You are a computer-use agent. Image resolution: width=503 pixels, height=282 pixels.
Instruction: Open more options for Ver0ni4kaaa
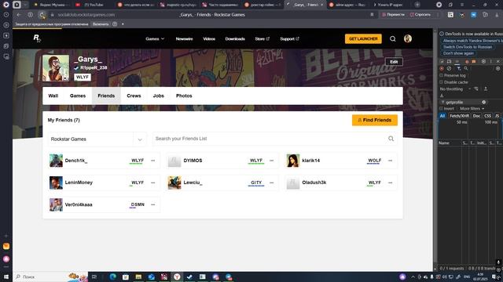tap(153, 204)
